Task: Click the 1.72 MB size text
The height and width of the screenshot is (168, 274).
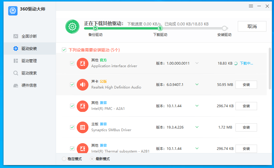Action: (225, 127)
